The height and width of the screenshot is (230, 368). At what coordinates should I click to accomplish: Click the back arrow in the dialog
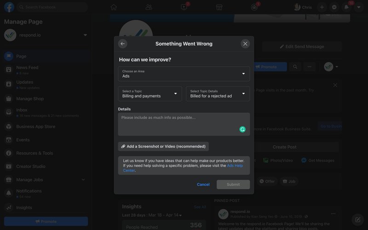[122, 44]
